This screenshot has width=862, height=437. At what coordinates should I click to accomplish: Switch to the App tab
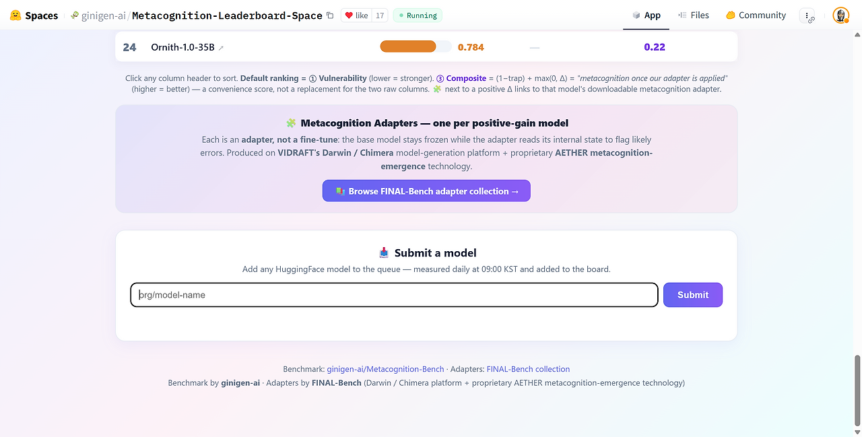click(x=646, y=15)
